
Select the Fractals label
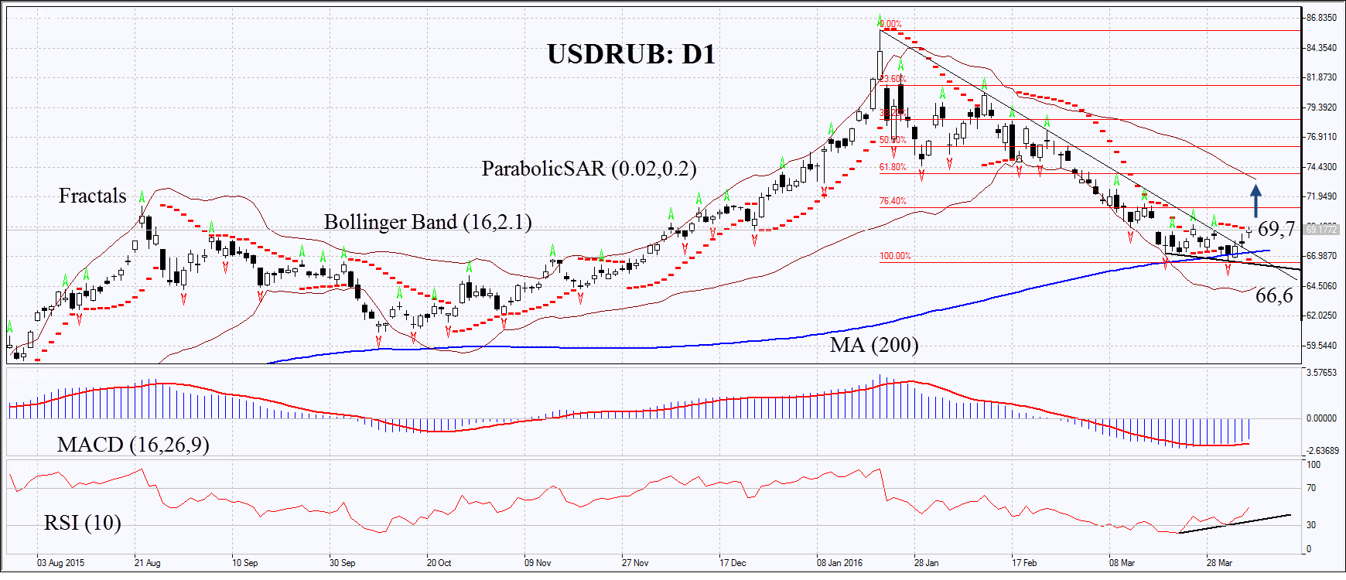92,196
